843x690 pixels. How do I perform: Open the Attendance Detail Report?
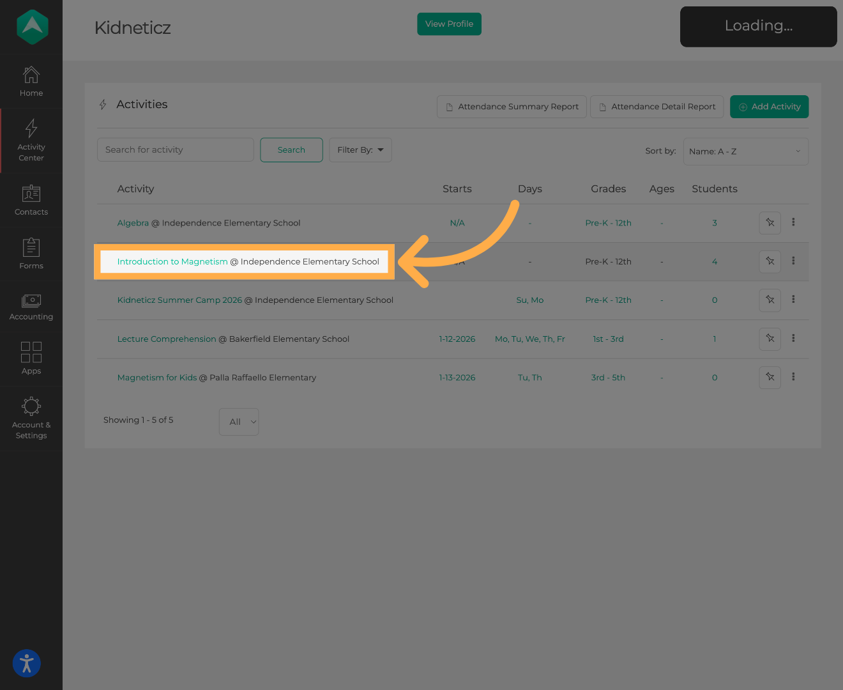coord(657,107)
